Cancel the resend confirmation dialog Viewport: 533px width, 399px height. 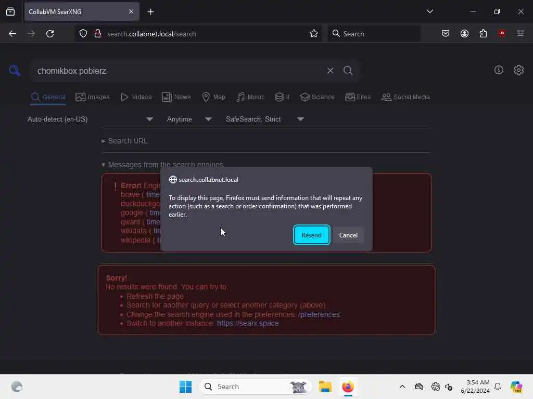click(348, 235)
